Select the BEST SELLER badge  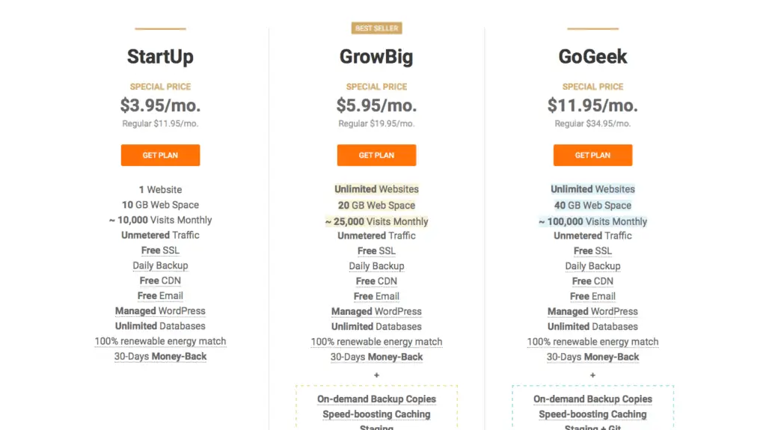tap(377, 28)
